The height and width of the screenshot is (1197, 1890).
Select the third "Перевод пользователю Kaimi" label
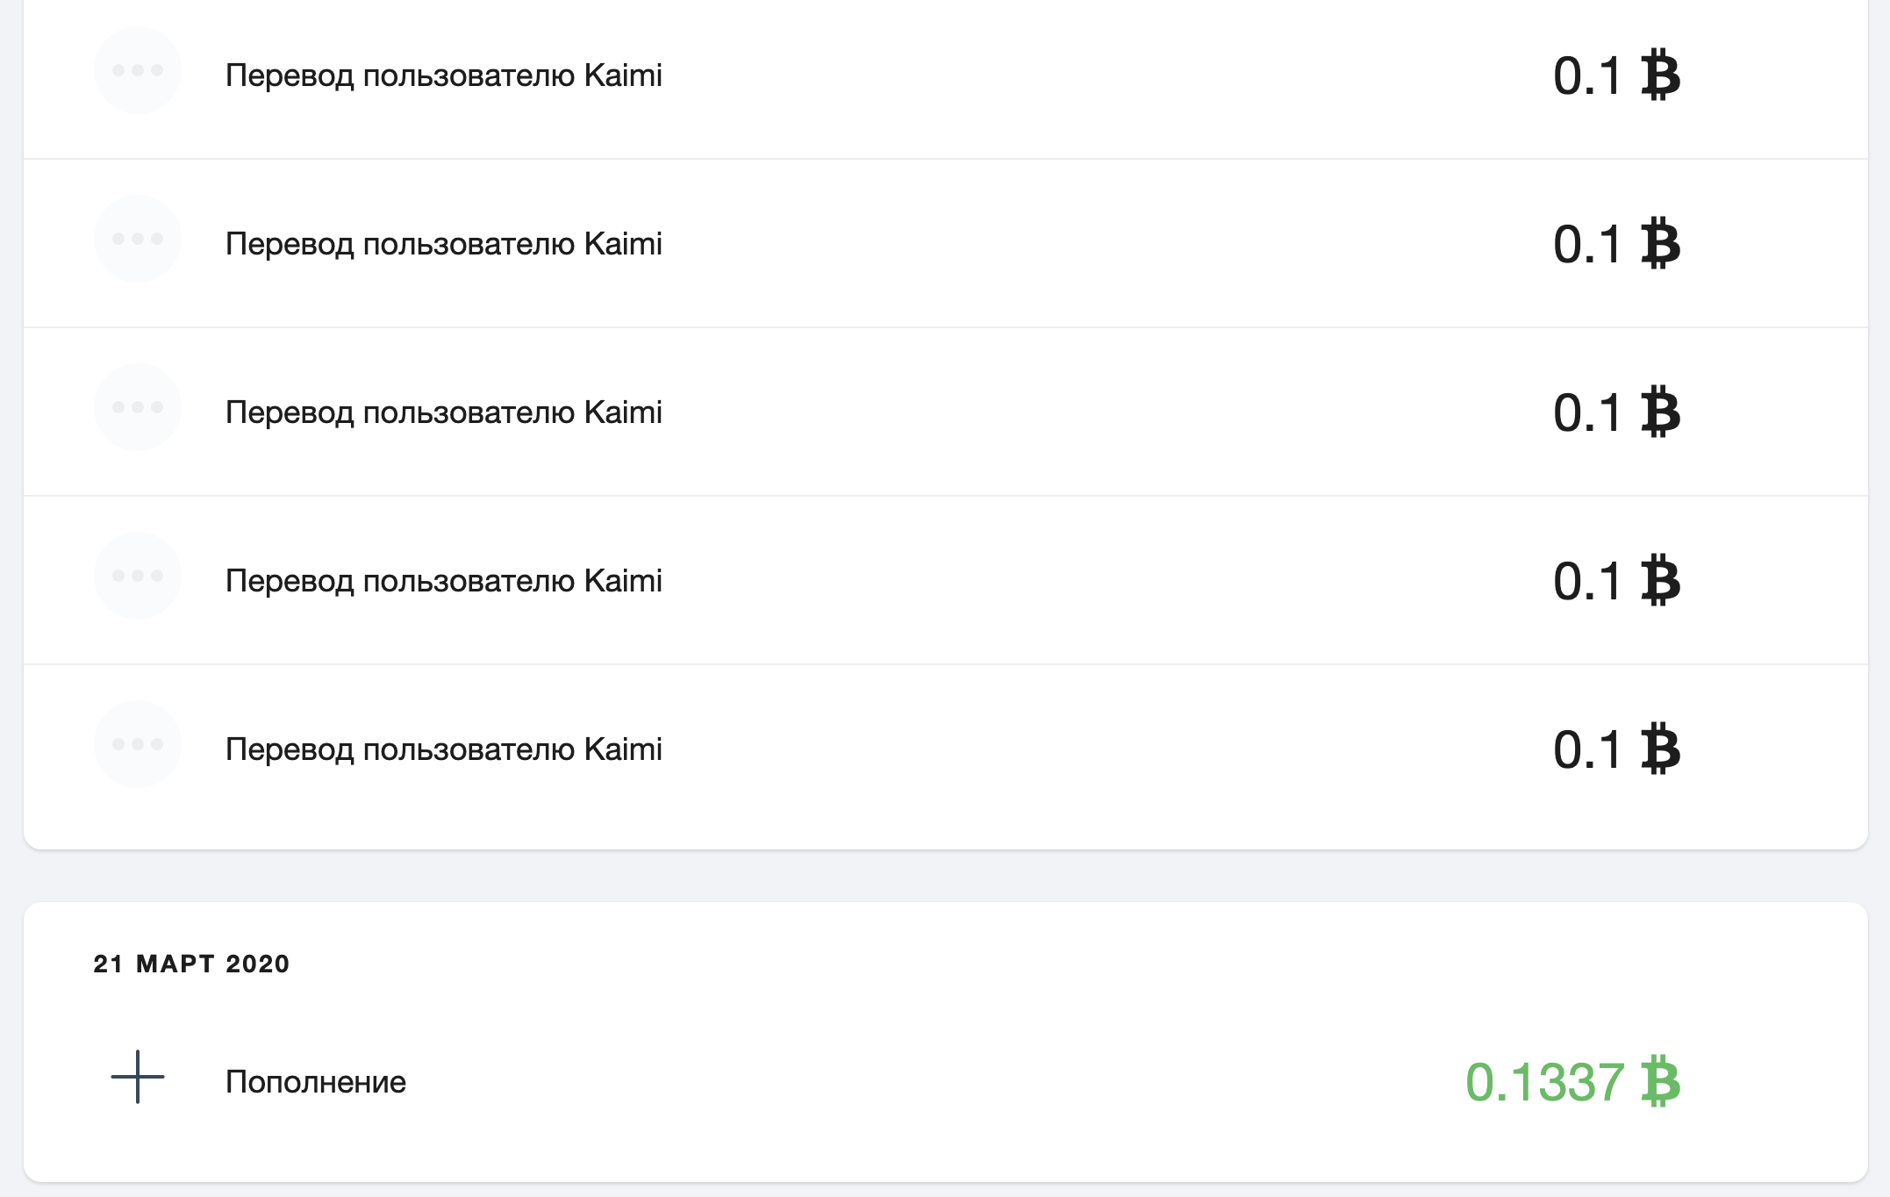coord(443,412)
